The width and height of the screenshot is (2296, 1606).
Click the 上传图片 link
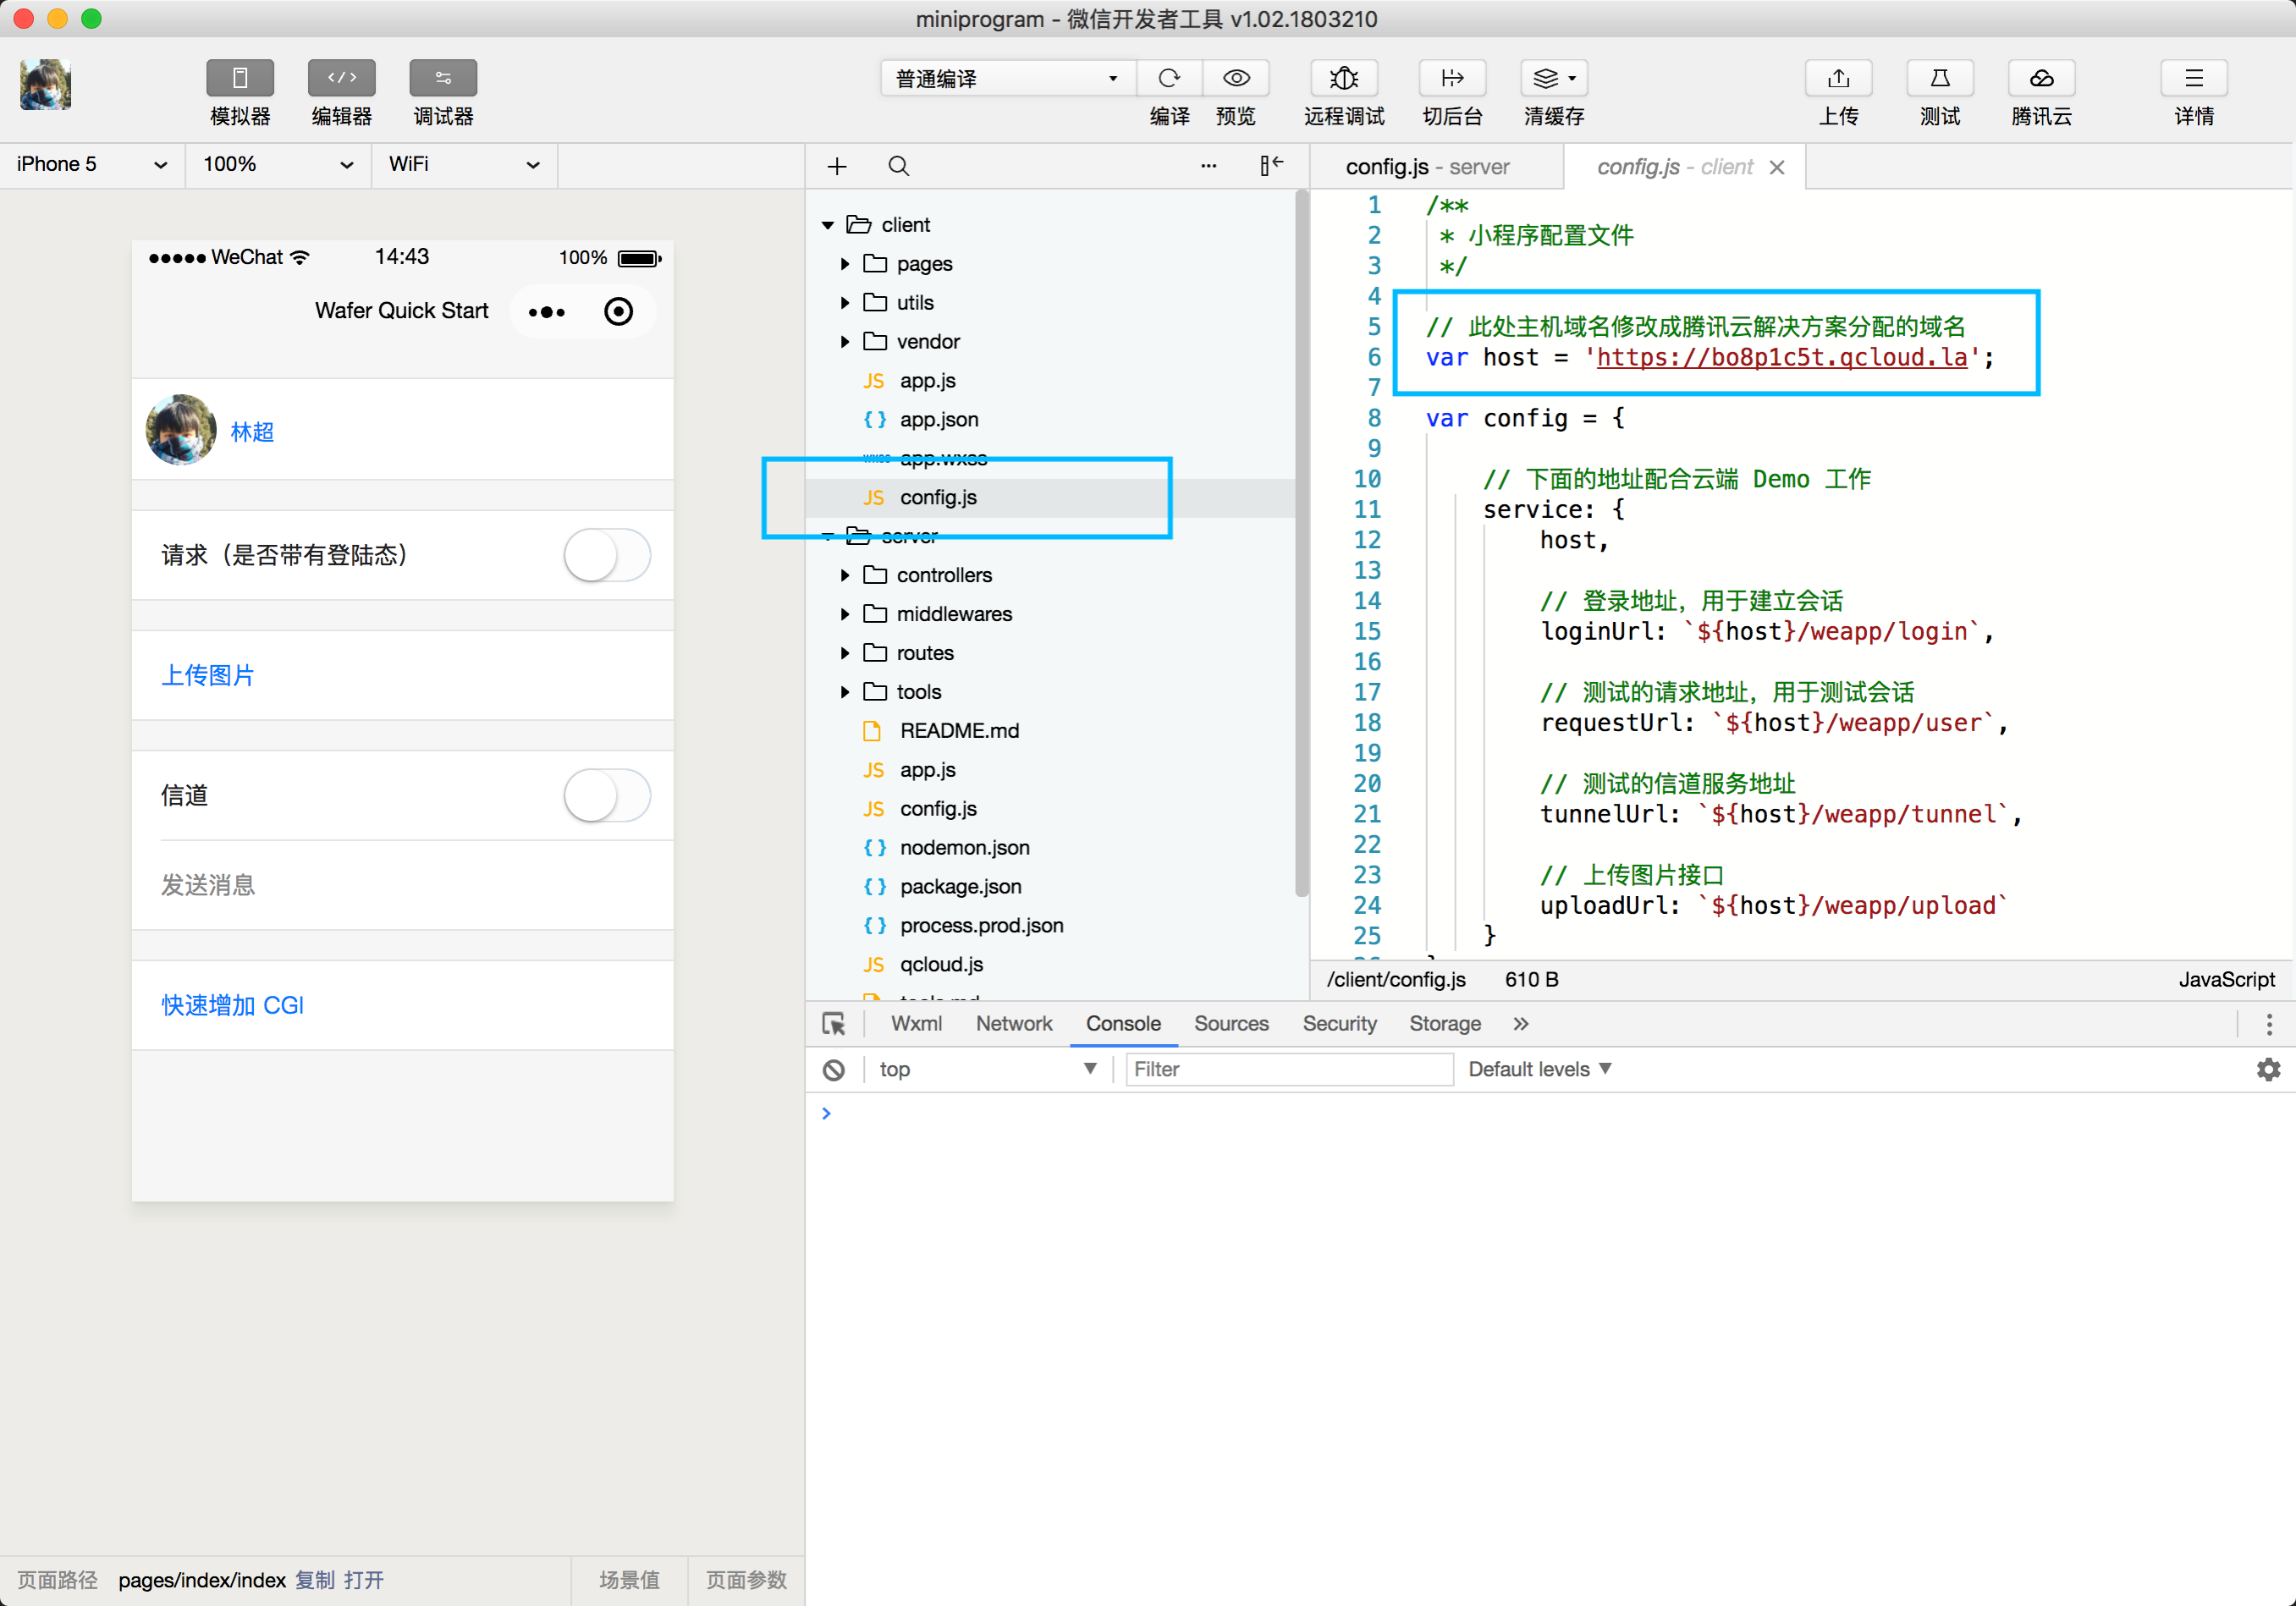pyautogui.click(x=208, y=675)
